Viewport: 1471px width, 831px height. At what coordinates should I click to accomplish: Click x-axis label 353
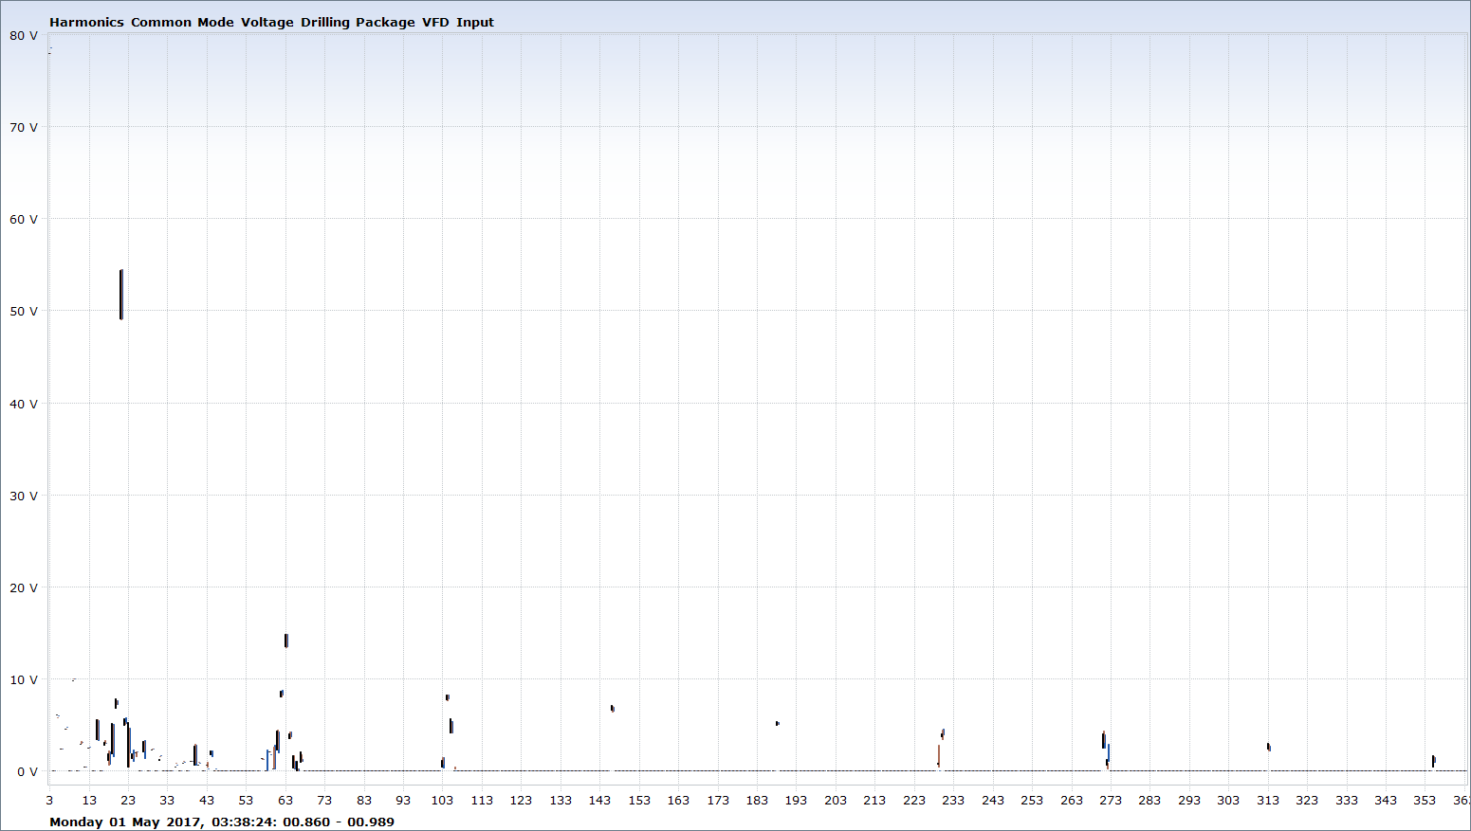[x=1425, y=800]
